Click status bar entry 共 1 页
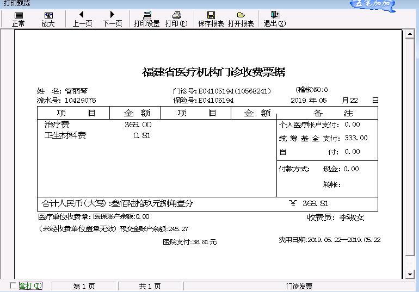This screenshot has width=419, height=292. 150,286
